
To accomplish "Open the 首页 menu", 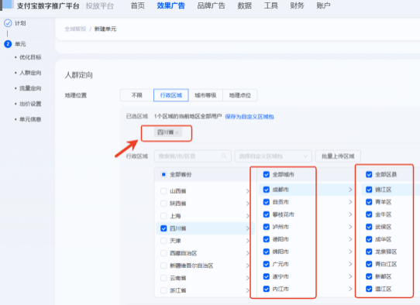I will [x=137, y=5].
